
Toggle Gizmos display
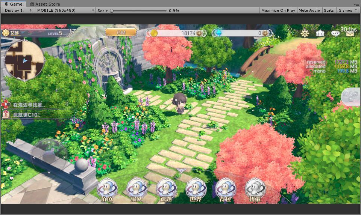coord(345,11)
